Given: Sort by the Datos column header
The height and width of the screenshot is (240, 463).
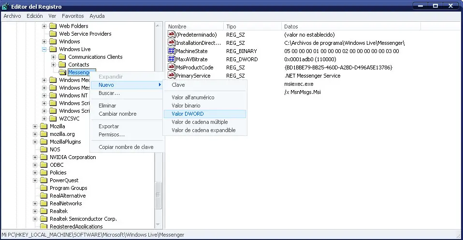Looking at the screenshot, I should pyautogui.click(x=351, y=27).
